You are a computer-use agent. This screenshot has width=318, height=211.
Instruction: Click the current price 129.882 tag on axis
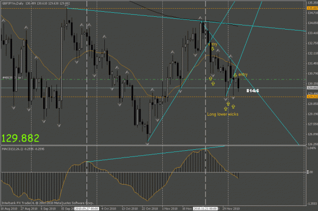312,88
